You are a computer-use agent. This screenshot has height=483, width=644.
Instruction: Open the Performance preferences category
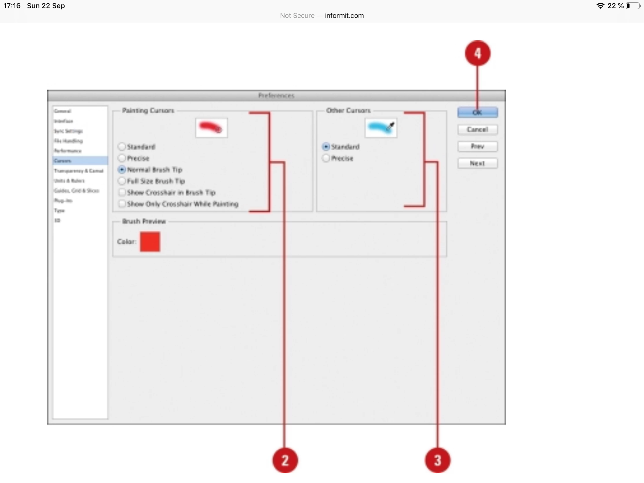(68, 151)
